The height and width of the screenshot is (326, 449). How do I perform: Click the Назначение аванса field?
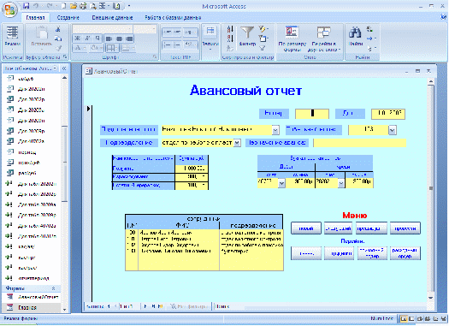coord(360,143)
